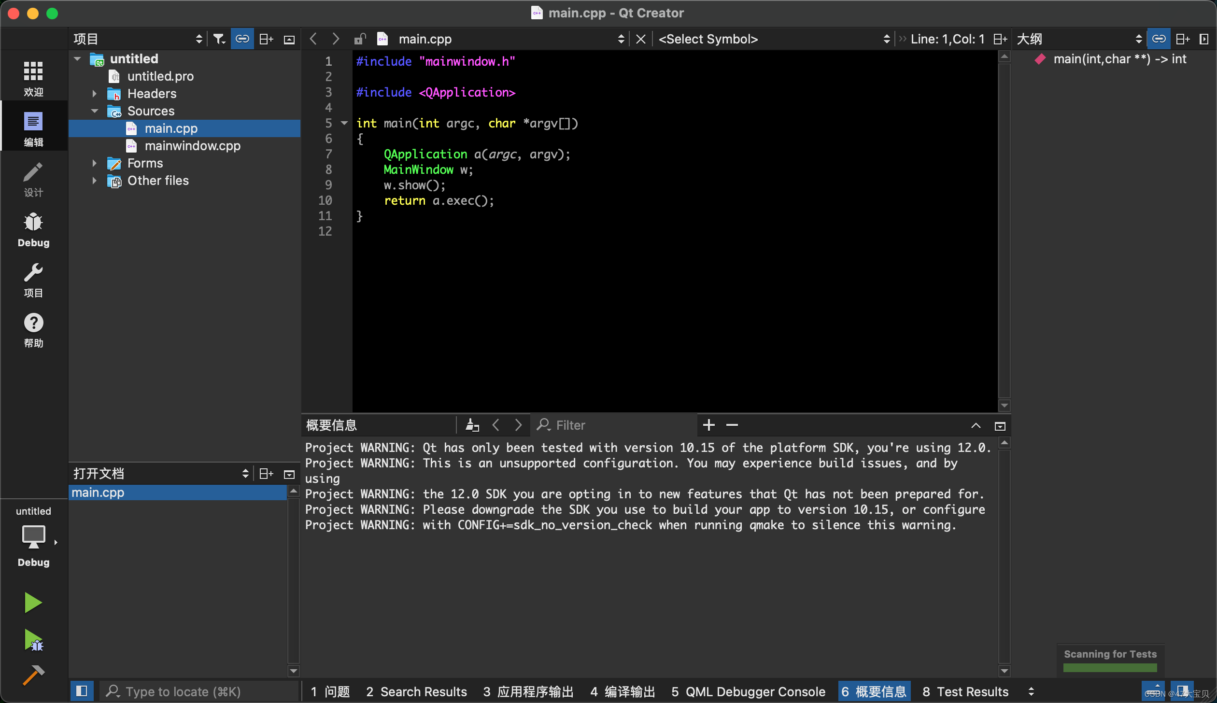Screen dimensions: 1217x703
Task: Click the Scanning for Tests progress bar
Action: (x=1110, y=667)
